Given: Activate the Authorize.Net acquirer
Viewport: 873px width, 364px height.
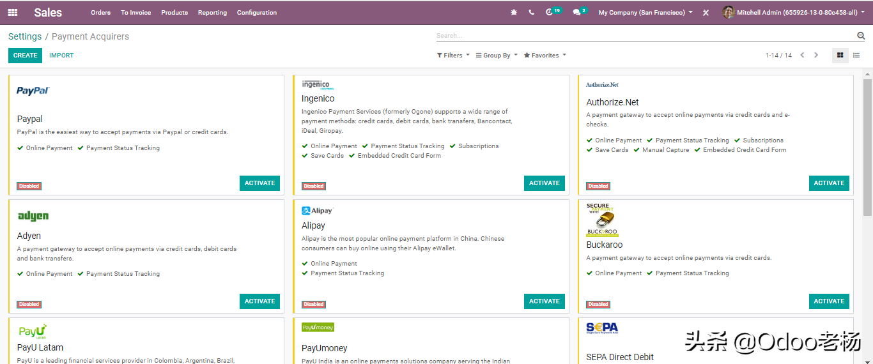Looking at the screenshot, I should coord(829,183).
